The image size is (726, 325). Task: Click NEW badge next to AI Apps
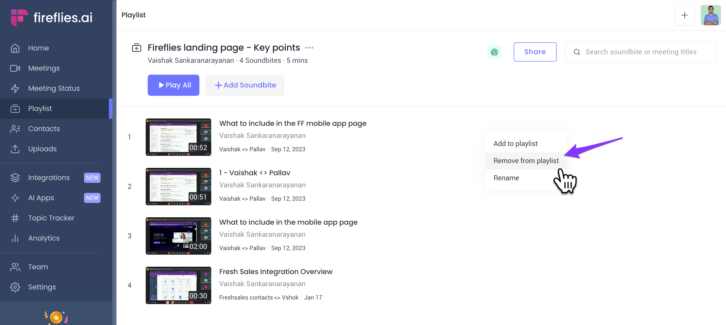click(x=92, y=198)
